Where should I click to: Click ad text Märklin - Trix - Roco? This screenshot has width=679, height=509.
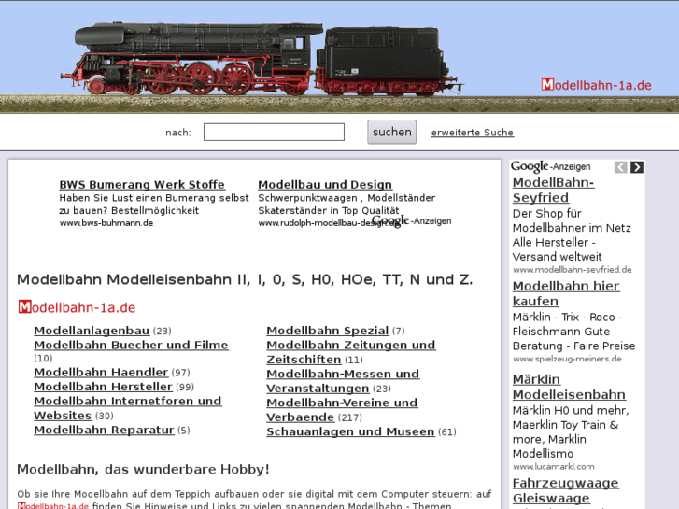click(573, 332)
